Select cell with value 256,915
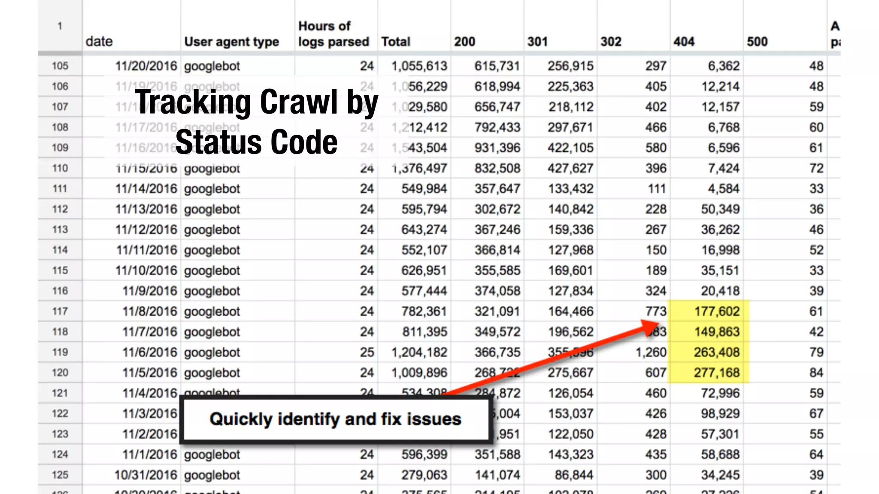 click(560, 66)
